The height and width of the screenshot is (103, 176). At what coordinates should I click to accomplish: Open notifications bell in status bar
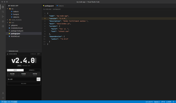coord(174,102)
